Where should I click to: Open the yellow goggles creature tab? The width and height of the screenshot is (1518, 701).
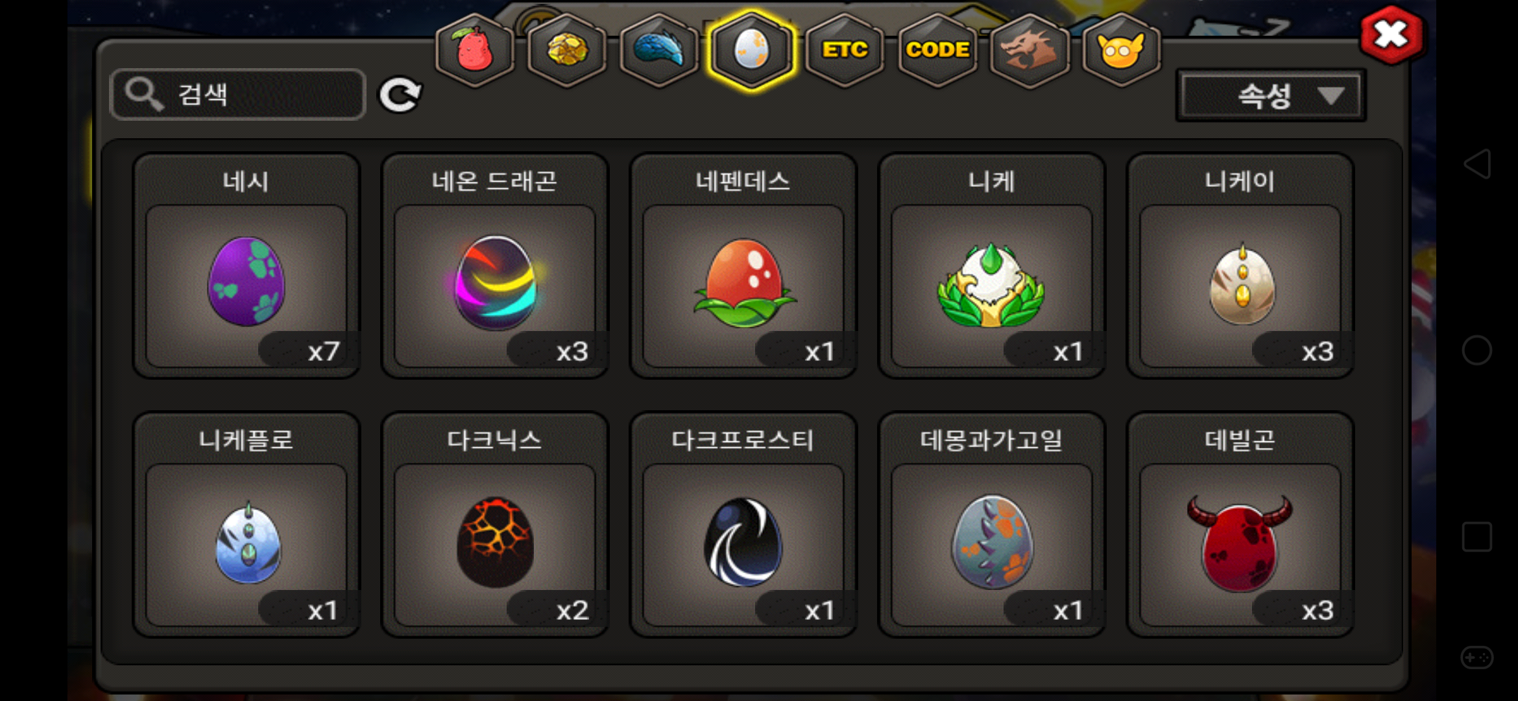coord(1121,50)
